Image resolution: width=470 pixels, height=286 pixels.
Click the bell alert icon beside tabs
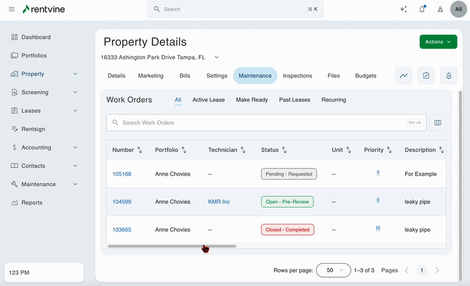(x=448, y=76)
